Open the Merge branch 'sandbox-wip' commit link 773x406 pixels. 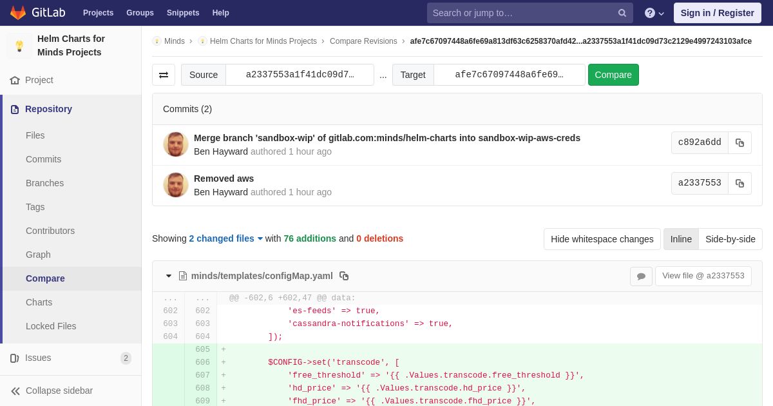point(387,138)
